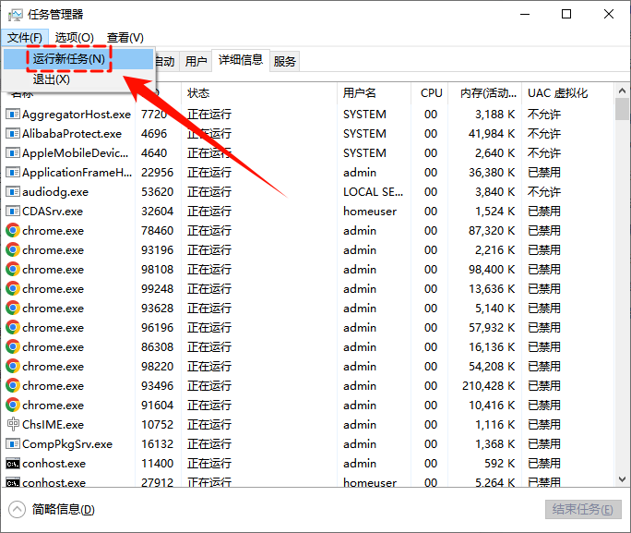
Task: Click chrome icon for PID 96196
Action: point(13,327)
